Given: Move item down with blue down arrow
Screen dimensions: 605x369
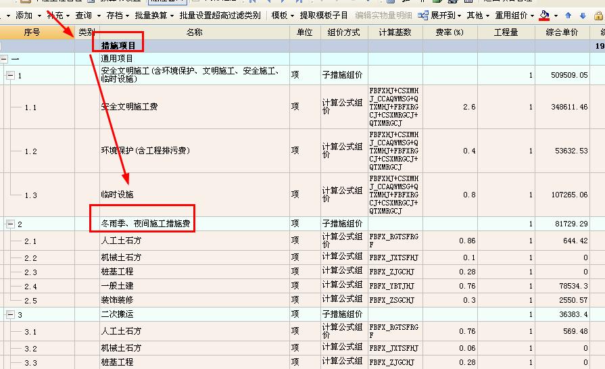Looking at the screenshot, I should point(583,16).
